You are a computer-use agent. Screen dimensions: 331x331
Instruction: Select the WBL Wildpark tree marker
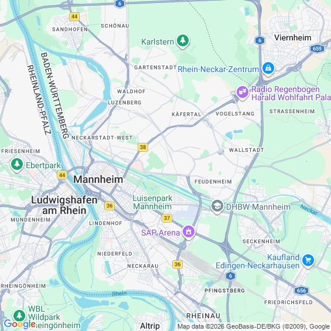click(19, 316)
